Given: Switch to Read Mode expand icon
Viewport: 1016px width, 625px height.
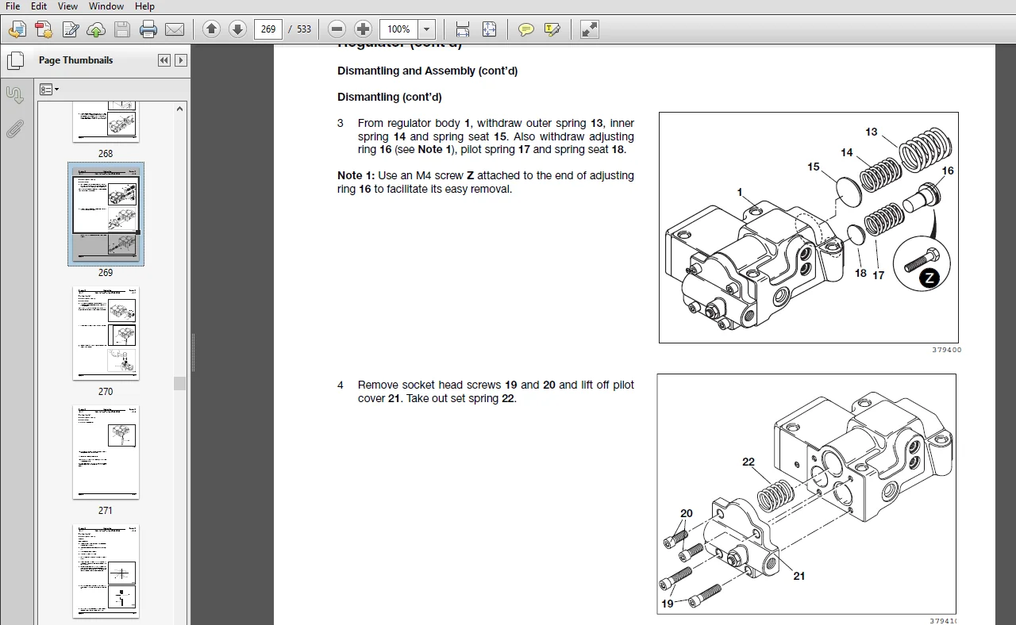Looking at the screenshot, I should click(589, 29).
